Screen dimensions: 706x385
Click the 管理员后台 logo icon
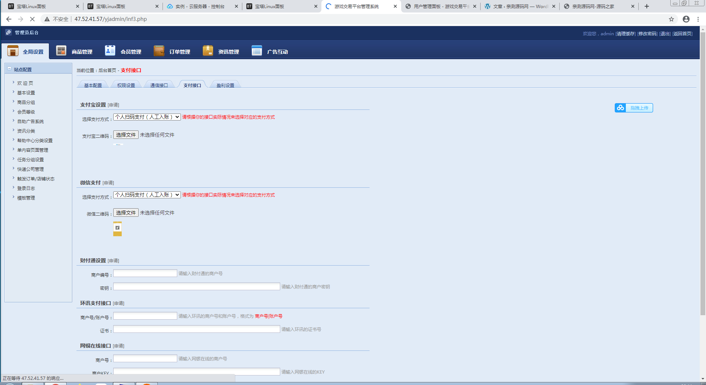[x=8, y=32]
